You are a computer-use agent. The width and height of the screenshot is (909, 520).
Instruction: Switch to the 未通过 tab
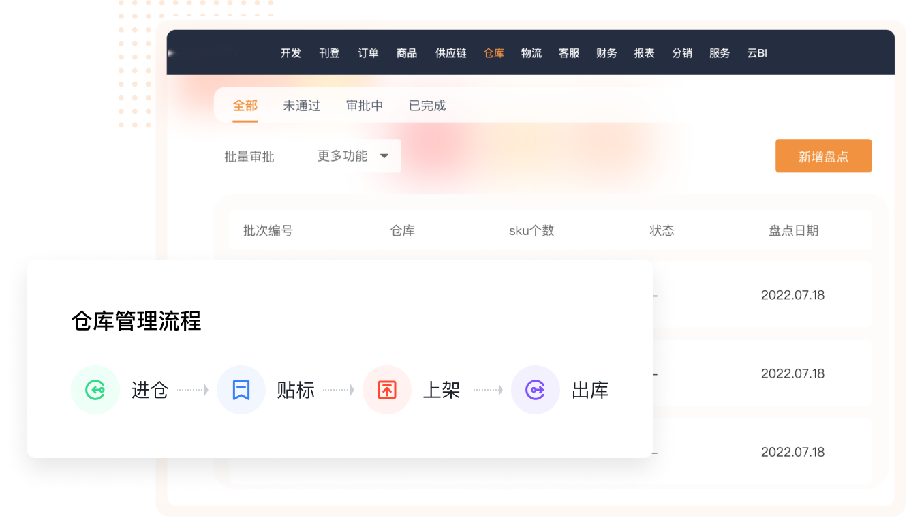point(301,106)
